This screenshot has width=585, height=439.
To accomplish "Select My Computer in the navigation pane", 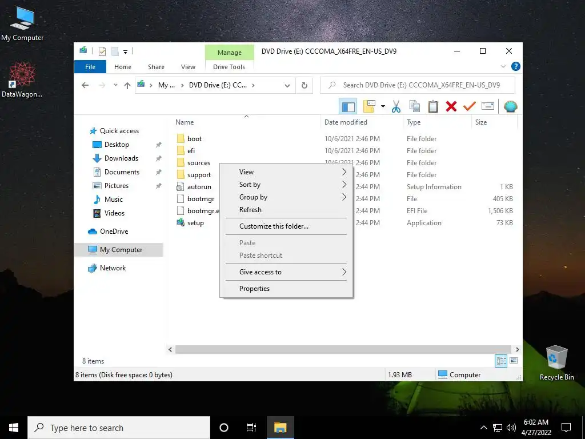I will tap(121, 250).
